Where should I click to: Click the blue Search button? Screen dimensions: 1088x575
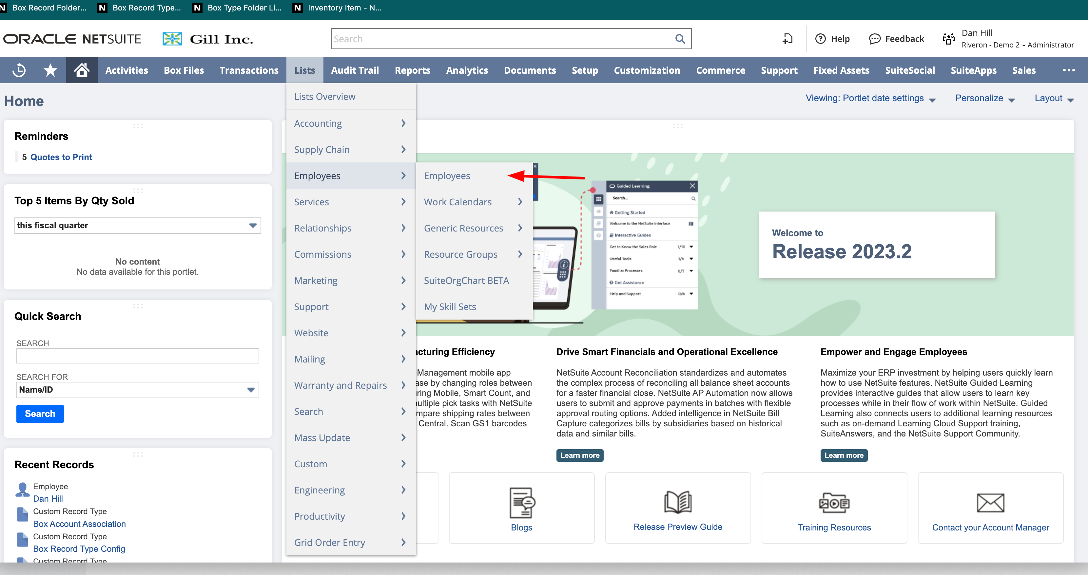point(40,414)
